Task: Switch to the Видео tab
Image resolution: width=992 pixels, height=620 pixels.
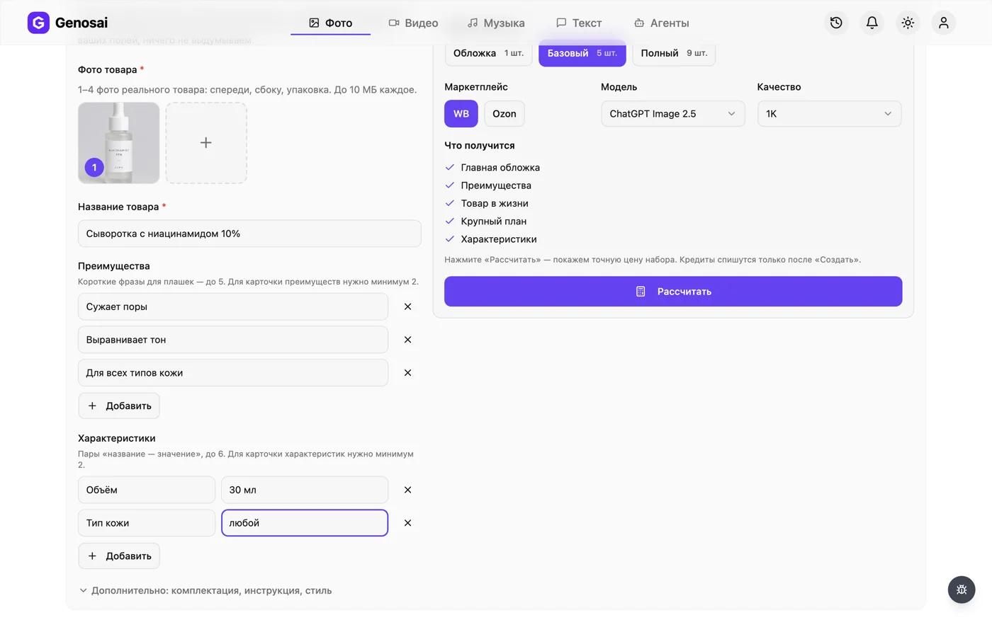Action: 413,23
